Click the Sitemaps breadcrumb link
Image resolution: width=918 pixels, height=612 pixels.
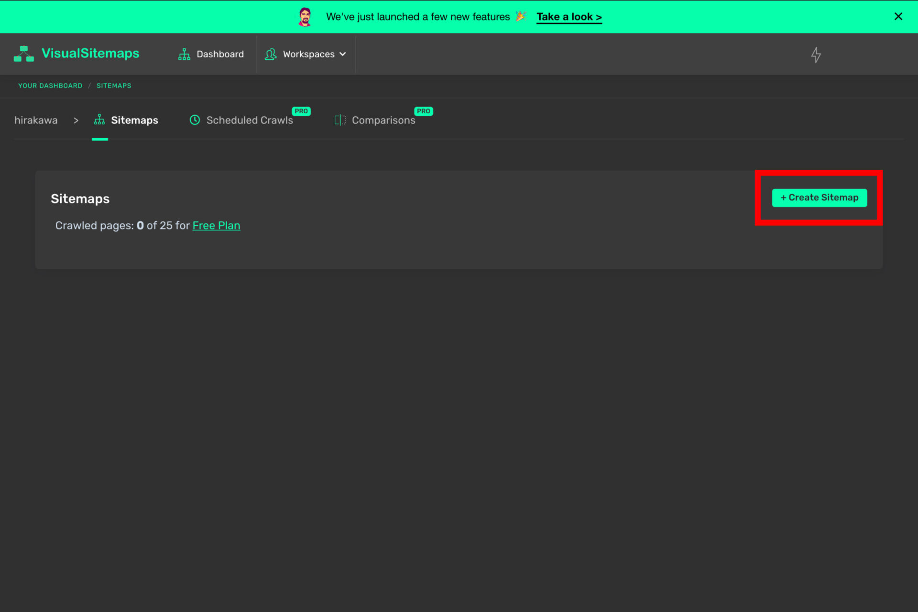coord(114,86)
